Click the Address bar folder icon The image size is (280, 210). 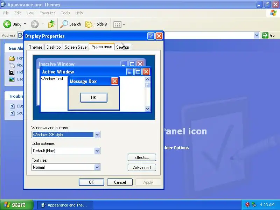point(21,35)
